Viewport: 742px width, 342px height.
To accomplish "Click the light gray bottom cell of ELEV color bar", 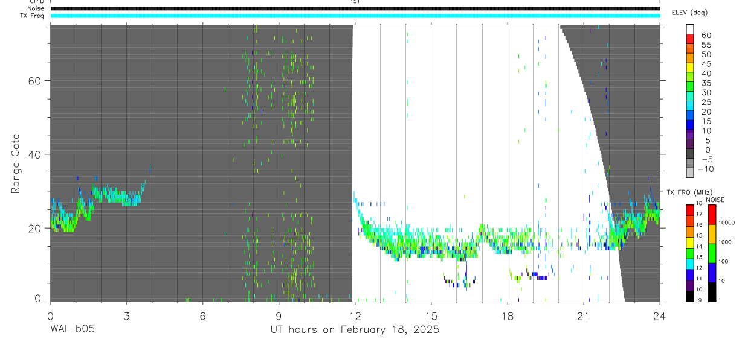I will [690, 173].
